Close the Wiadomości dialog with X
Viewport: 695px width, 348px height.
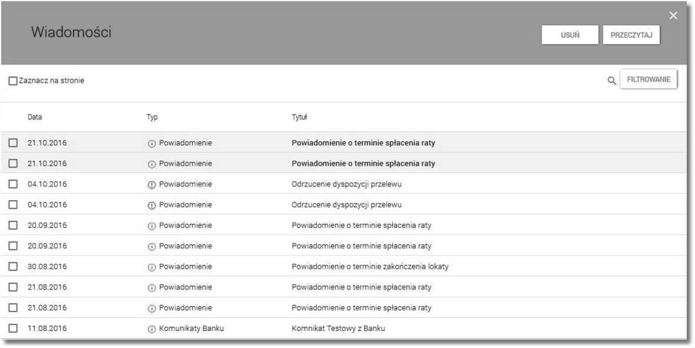pyautogui.click(x=673, y=16)
